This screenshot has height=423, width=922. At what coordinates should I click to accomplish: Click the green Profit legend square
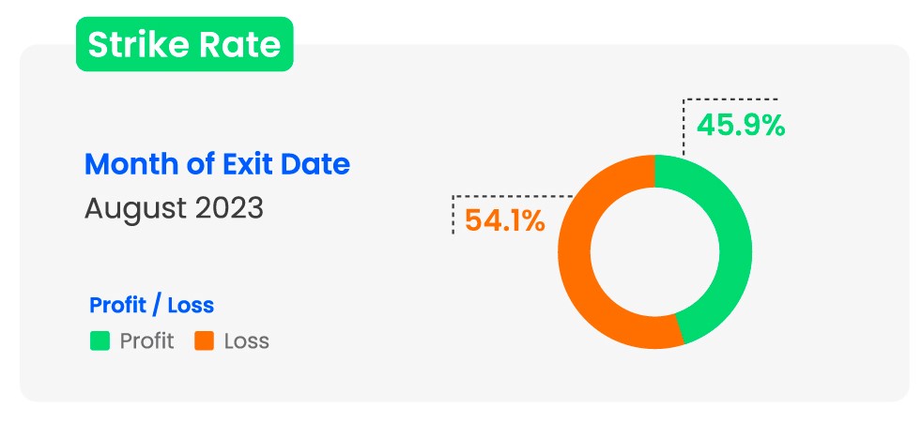[x=100, y=340]
